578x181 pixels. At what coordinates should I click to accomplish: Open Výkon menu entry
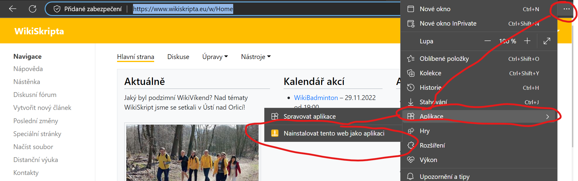click(x=479, y=160)
